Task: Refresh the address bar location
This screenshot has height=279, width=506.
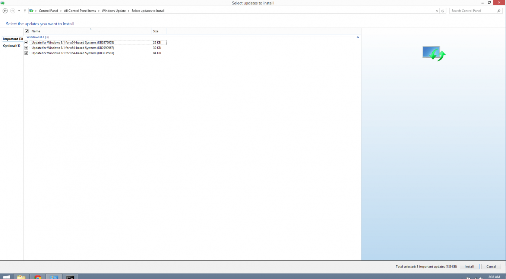Action: coord(443,11)
